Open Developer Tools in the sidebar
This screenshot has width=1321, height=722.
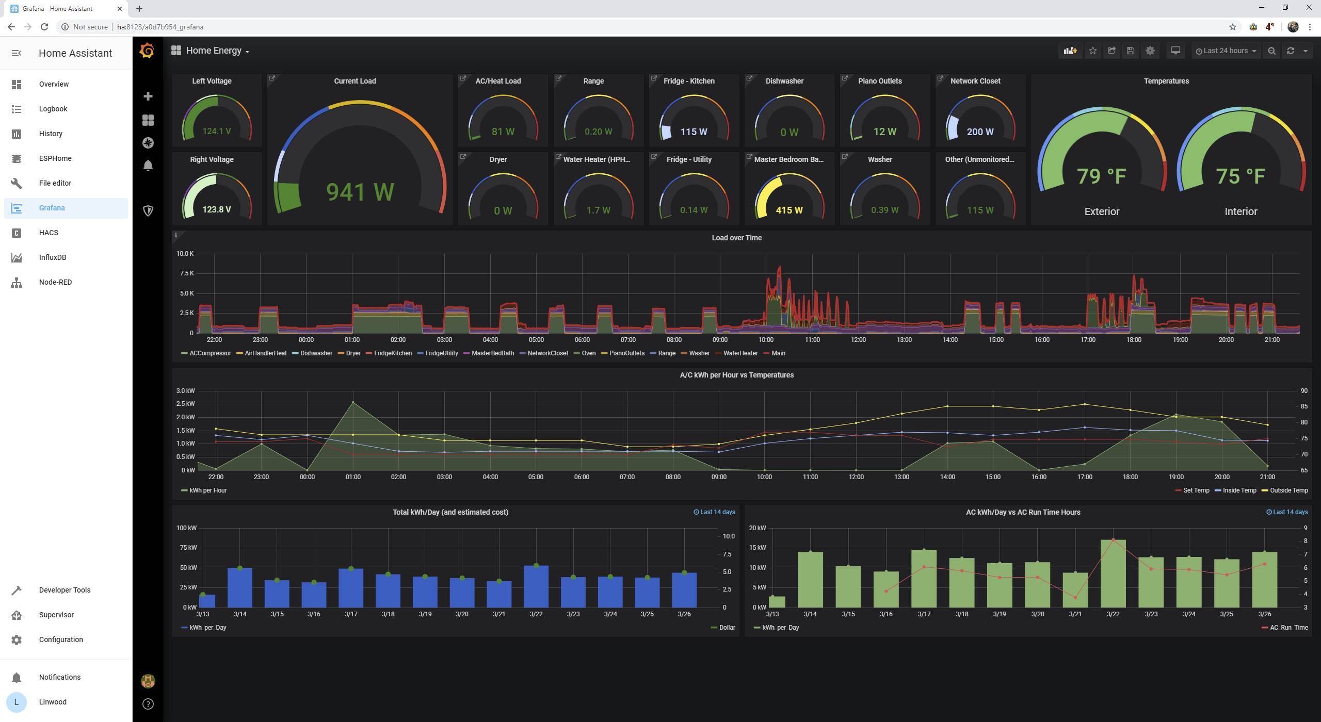[x=66, y=590]
